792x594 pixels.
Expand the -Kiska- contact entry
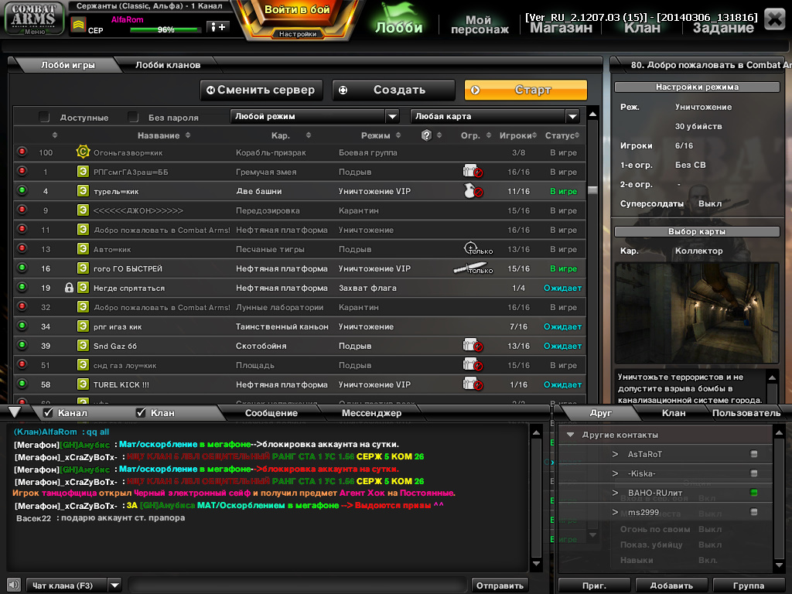tap(615, 473)
